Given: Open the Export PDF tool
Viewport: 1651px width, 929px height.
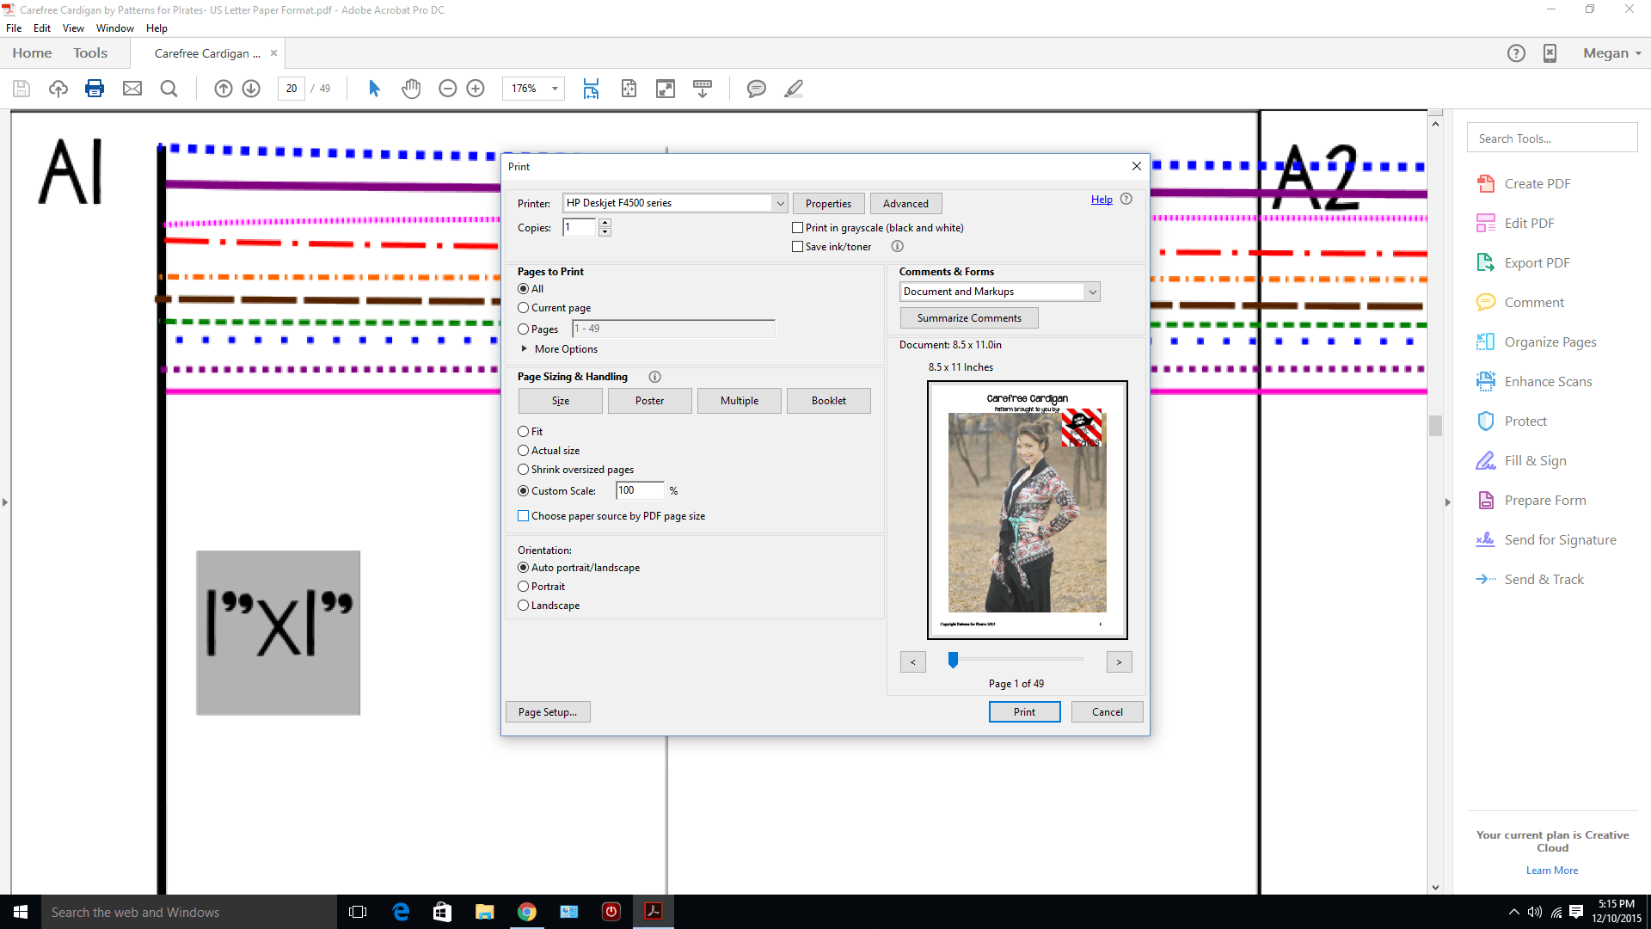Looking at the screenshot, I should pos(1536,263).
